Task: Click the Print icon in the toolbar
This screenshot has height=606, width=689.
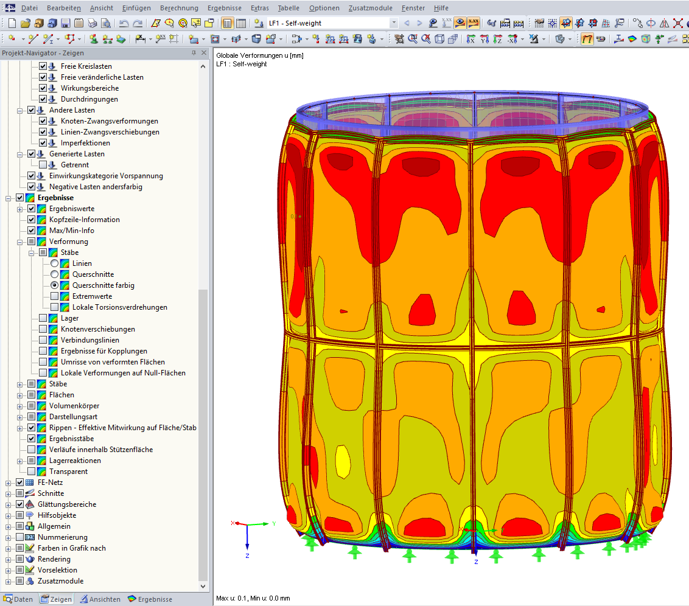Action: pyautogui.click(x=93, y=23)
